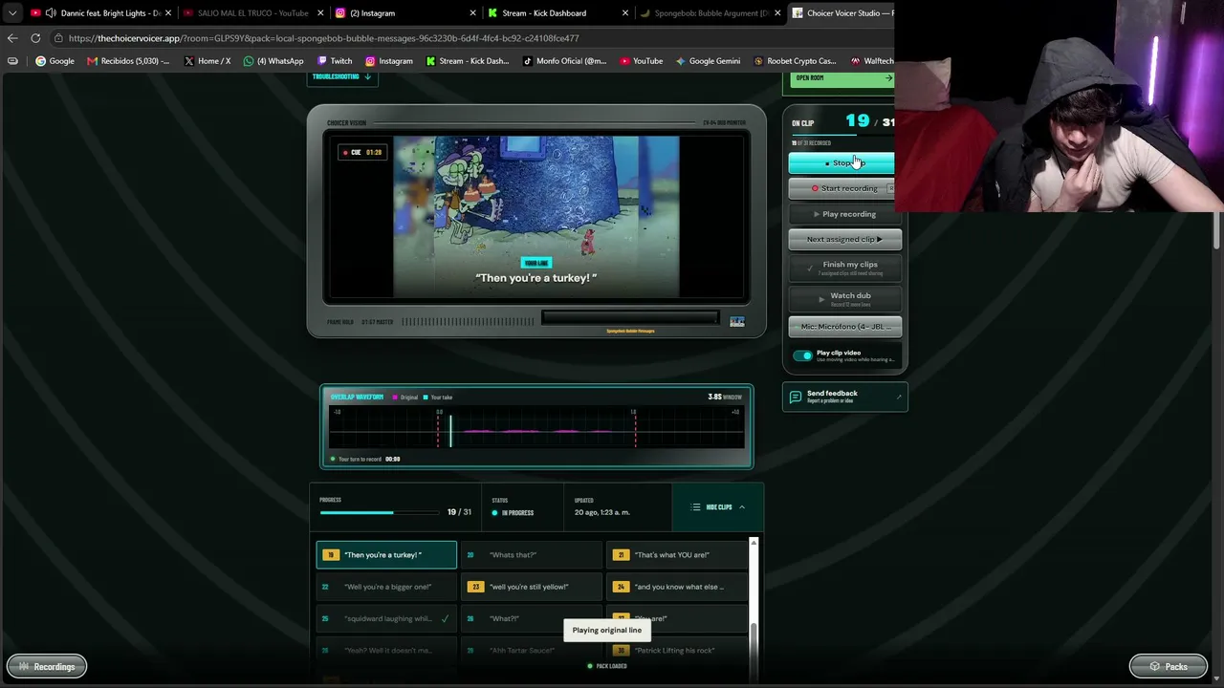Click the clips progress bar
This screenshot has width=1224, height=688.
coord(379,513)
